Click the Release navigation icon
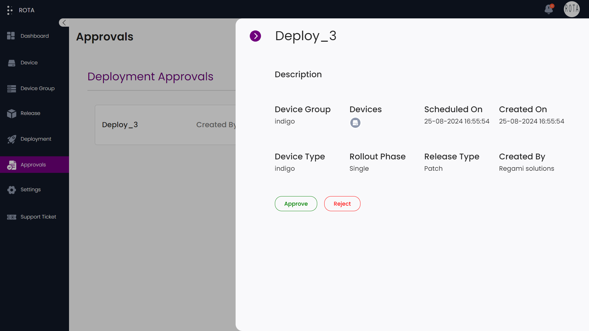Image resolution: width=589 pixels, height=331 pixels. (x=11, y=113)
